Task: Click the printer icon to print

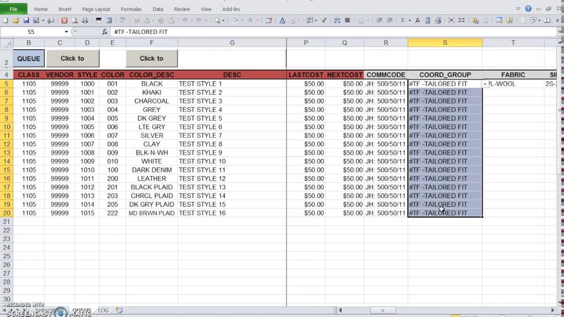Action: (x=85, y=20)
